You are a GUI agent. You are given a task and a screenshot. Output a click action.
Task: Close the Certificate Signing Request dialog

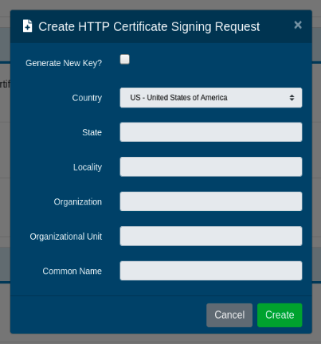click(298, 25)
